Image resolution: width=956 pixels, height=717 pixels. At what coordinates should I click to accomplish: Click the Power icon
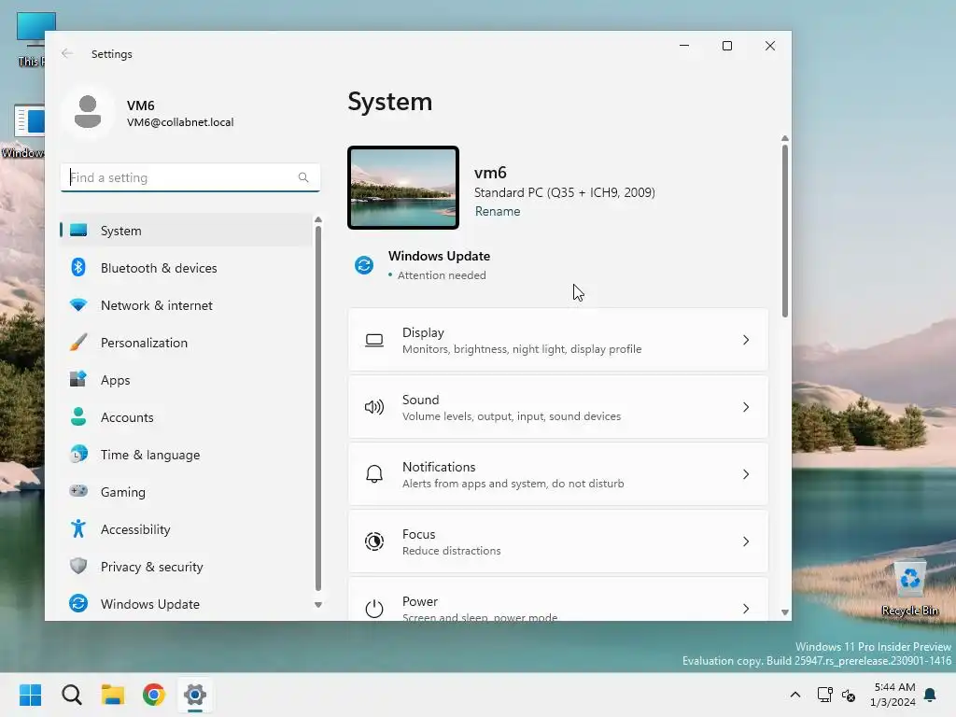point(374,609)
